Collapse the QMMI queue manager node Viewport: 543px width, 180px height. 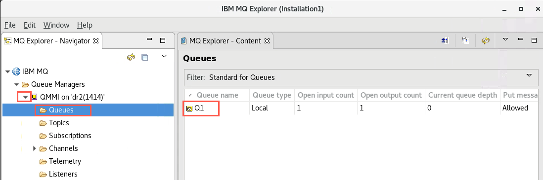[25, 98]
